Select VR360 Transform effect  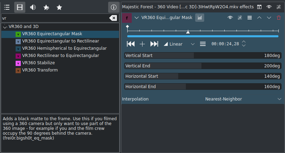[40, 70]
